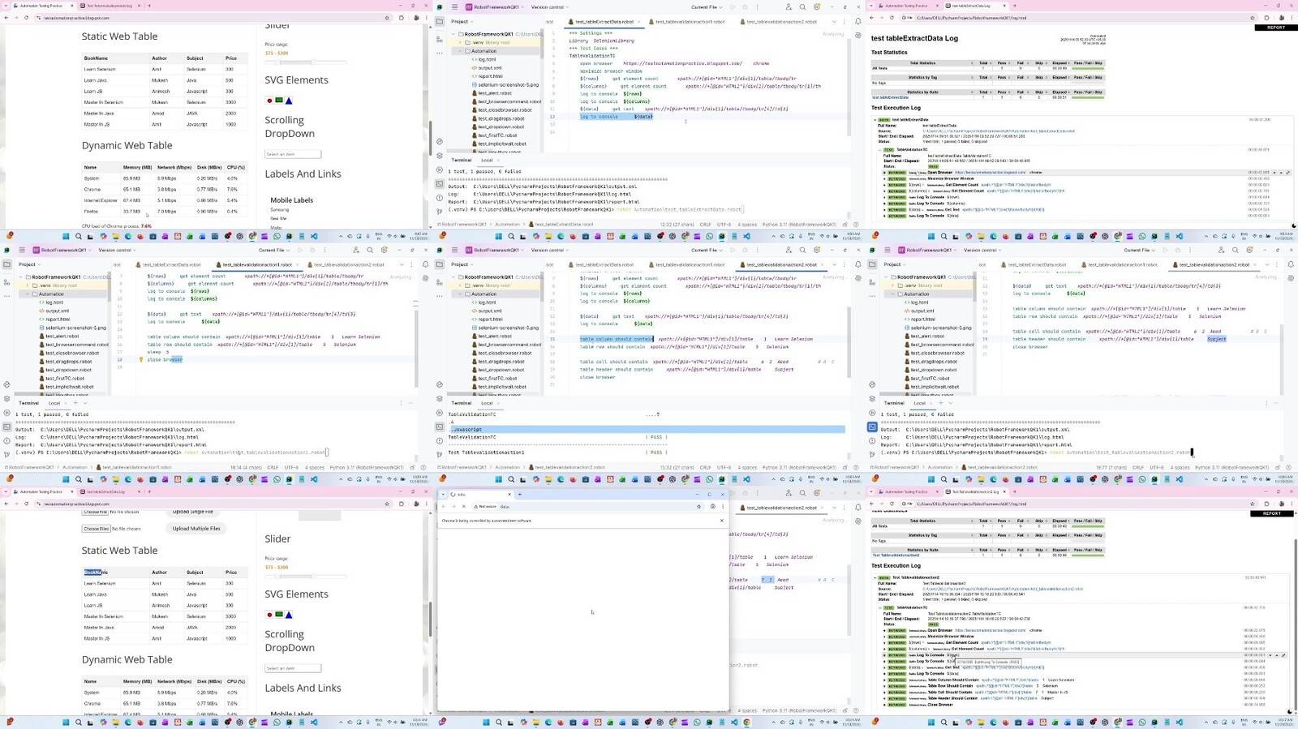Show notifications bell in PyCharm editing test_tableExtractData.robot

858,22
